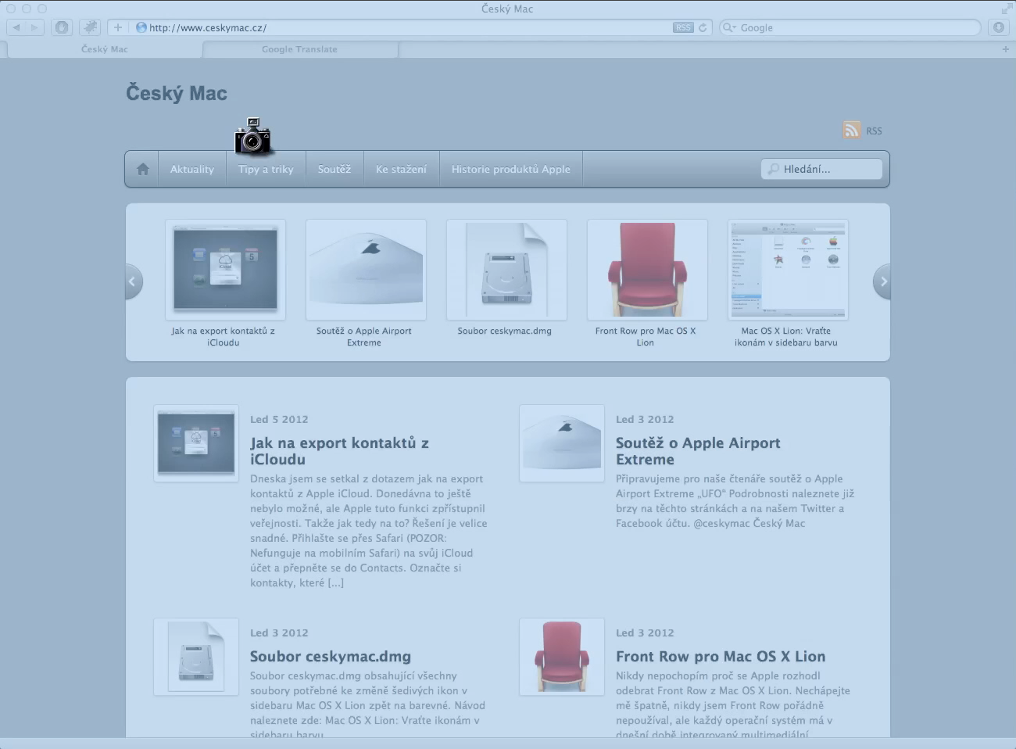1016x749 pixels.
Task: Add bookmark with the plus button
Action: [117, 27]
